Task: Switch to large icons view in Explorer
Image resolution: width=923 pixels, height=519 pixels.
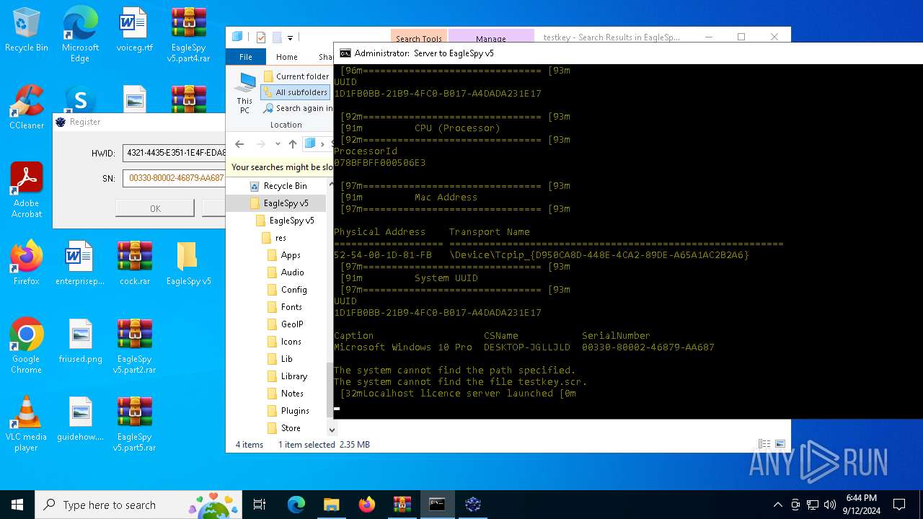Action: pos(780,444)
